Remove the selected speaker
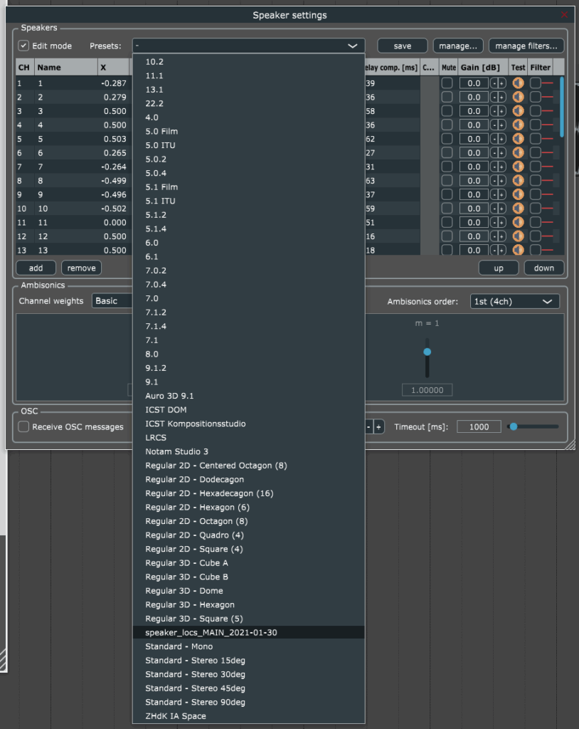The width and height of the screenshot is (579, 729). pos(81,268)
